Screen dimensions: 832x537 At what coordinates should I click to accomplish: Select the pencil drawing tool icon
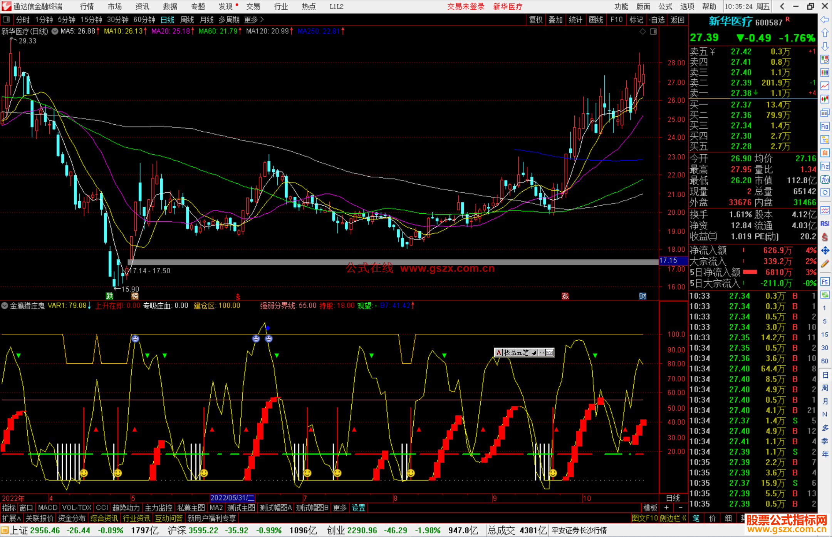tap(825, 264)
